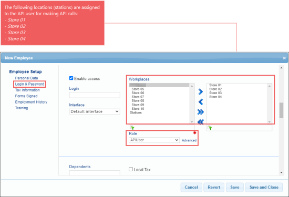The height and width of the screenshot is (197, 289).
Task: Open the Interface dropdown
Action: point(95,111)
